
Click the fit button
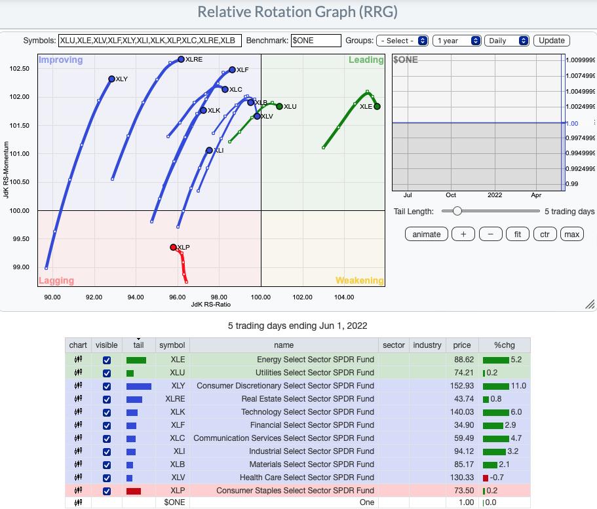tap(518, 234)
